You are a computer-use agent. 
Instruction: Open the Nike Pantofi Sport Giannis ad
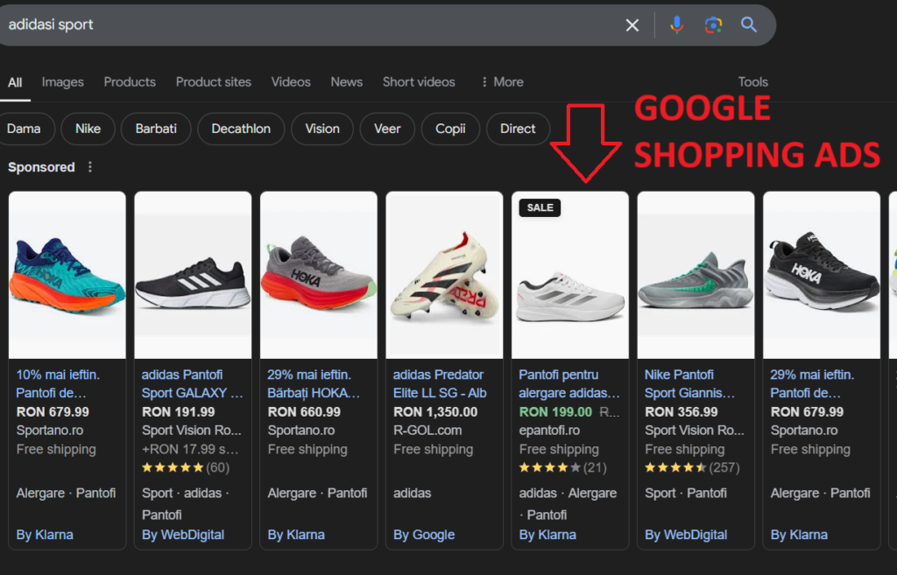coord(690,383)
